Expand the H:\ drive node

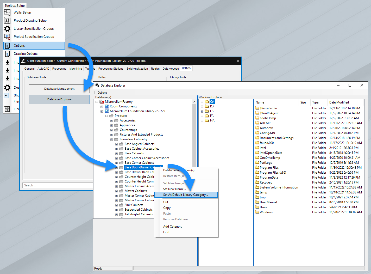202,121
